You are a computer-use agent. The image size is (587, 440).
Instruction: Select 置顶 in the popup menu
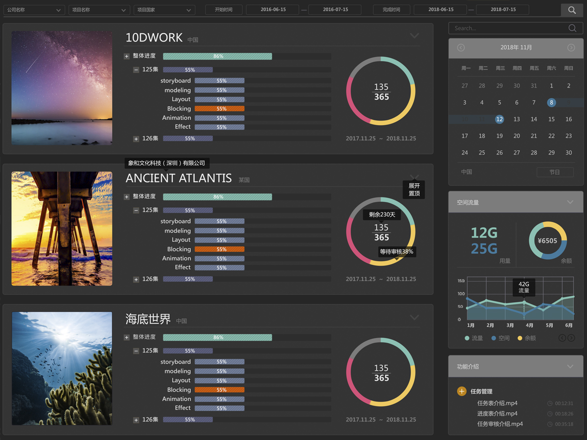pos(414,194)
